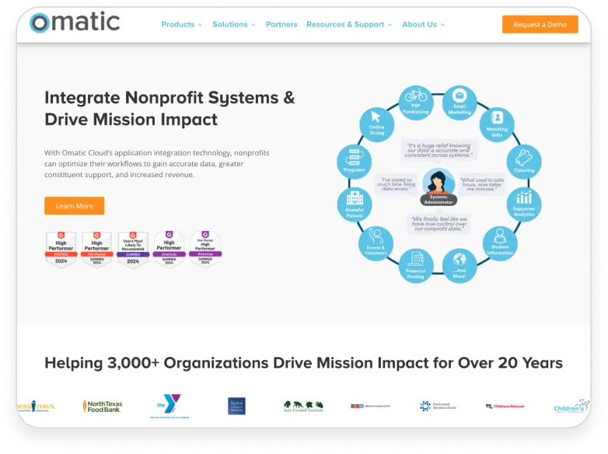Click the quote "We finally feel like we..."
This screenshot has height=454, width=608.
439,224
